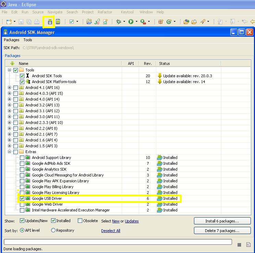
Task: Click Install 6 packages button
Action: pyautogui.click(x=222, y=221)
